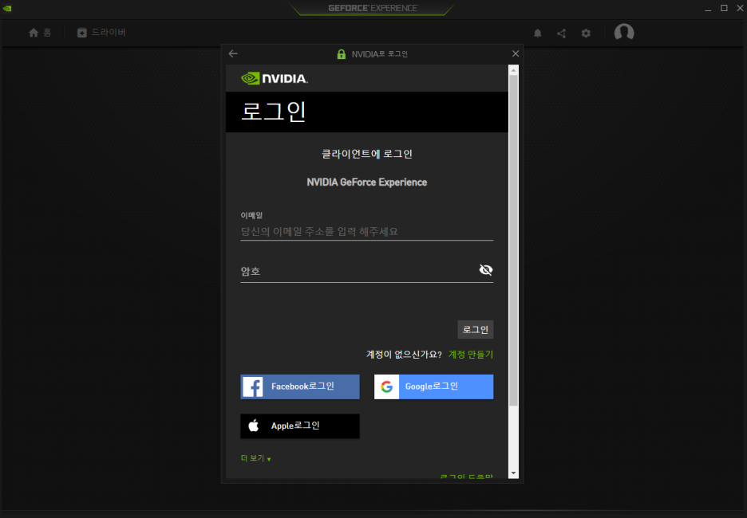The width and height of the screenshot is (747, 518).
Task: Click the 로그인 button
Action: click(476, 330)
